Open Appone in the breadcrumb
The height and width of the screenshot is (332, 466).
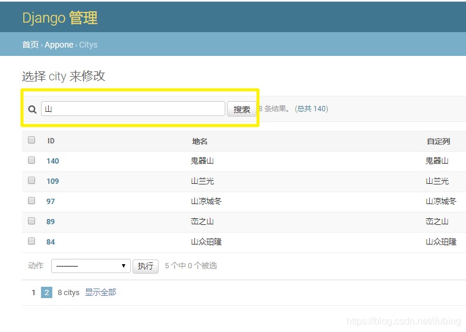point(59,45)
